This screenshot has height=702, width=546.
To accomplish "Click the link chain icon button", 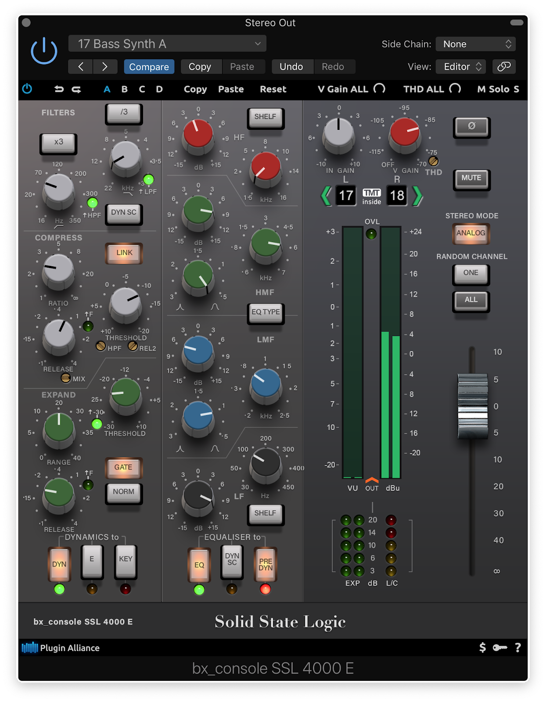I will [x=504, y=67].
